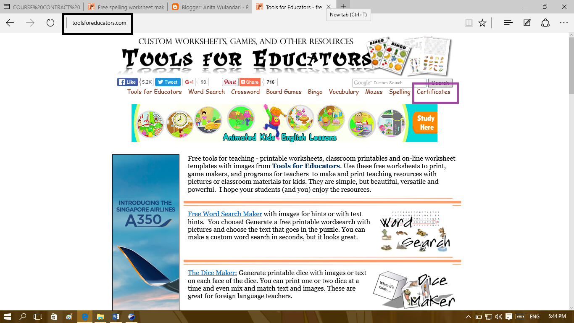Screen dimensions: 574x323
Task: Open taskbar Search magnifier icon
Action: point(23,317)
